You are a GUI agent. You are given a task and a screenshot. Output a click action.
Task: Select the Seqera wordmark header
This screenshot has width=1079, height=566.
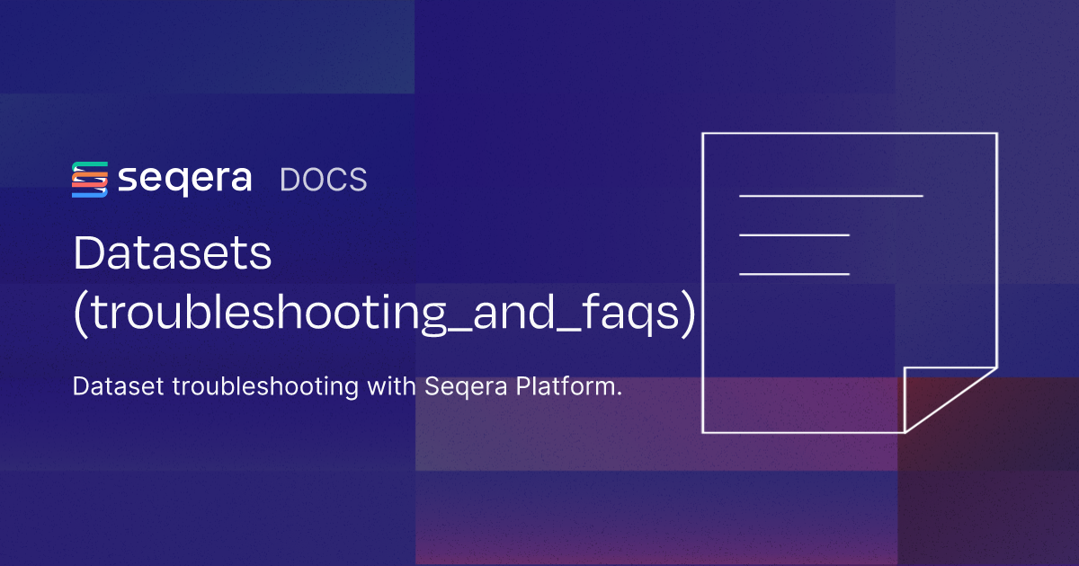tap(186, 179)
